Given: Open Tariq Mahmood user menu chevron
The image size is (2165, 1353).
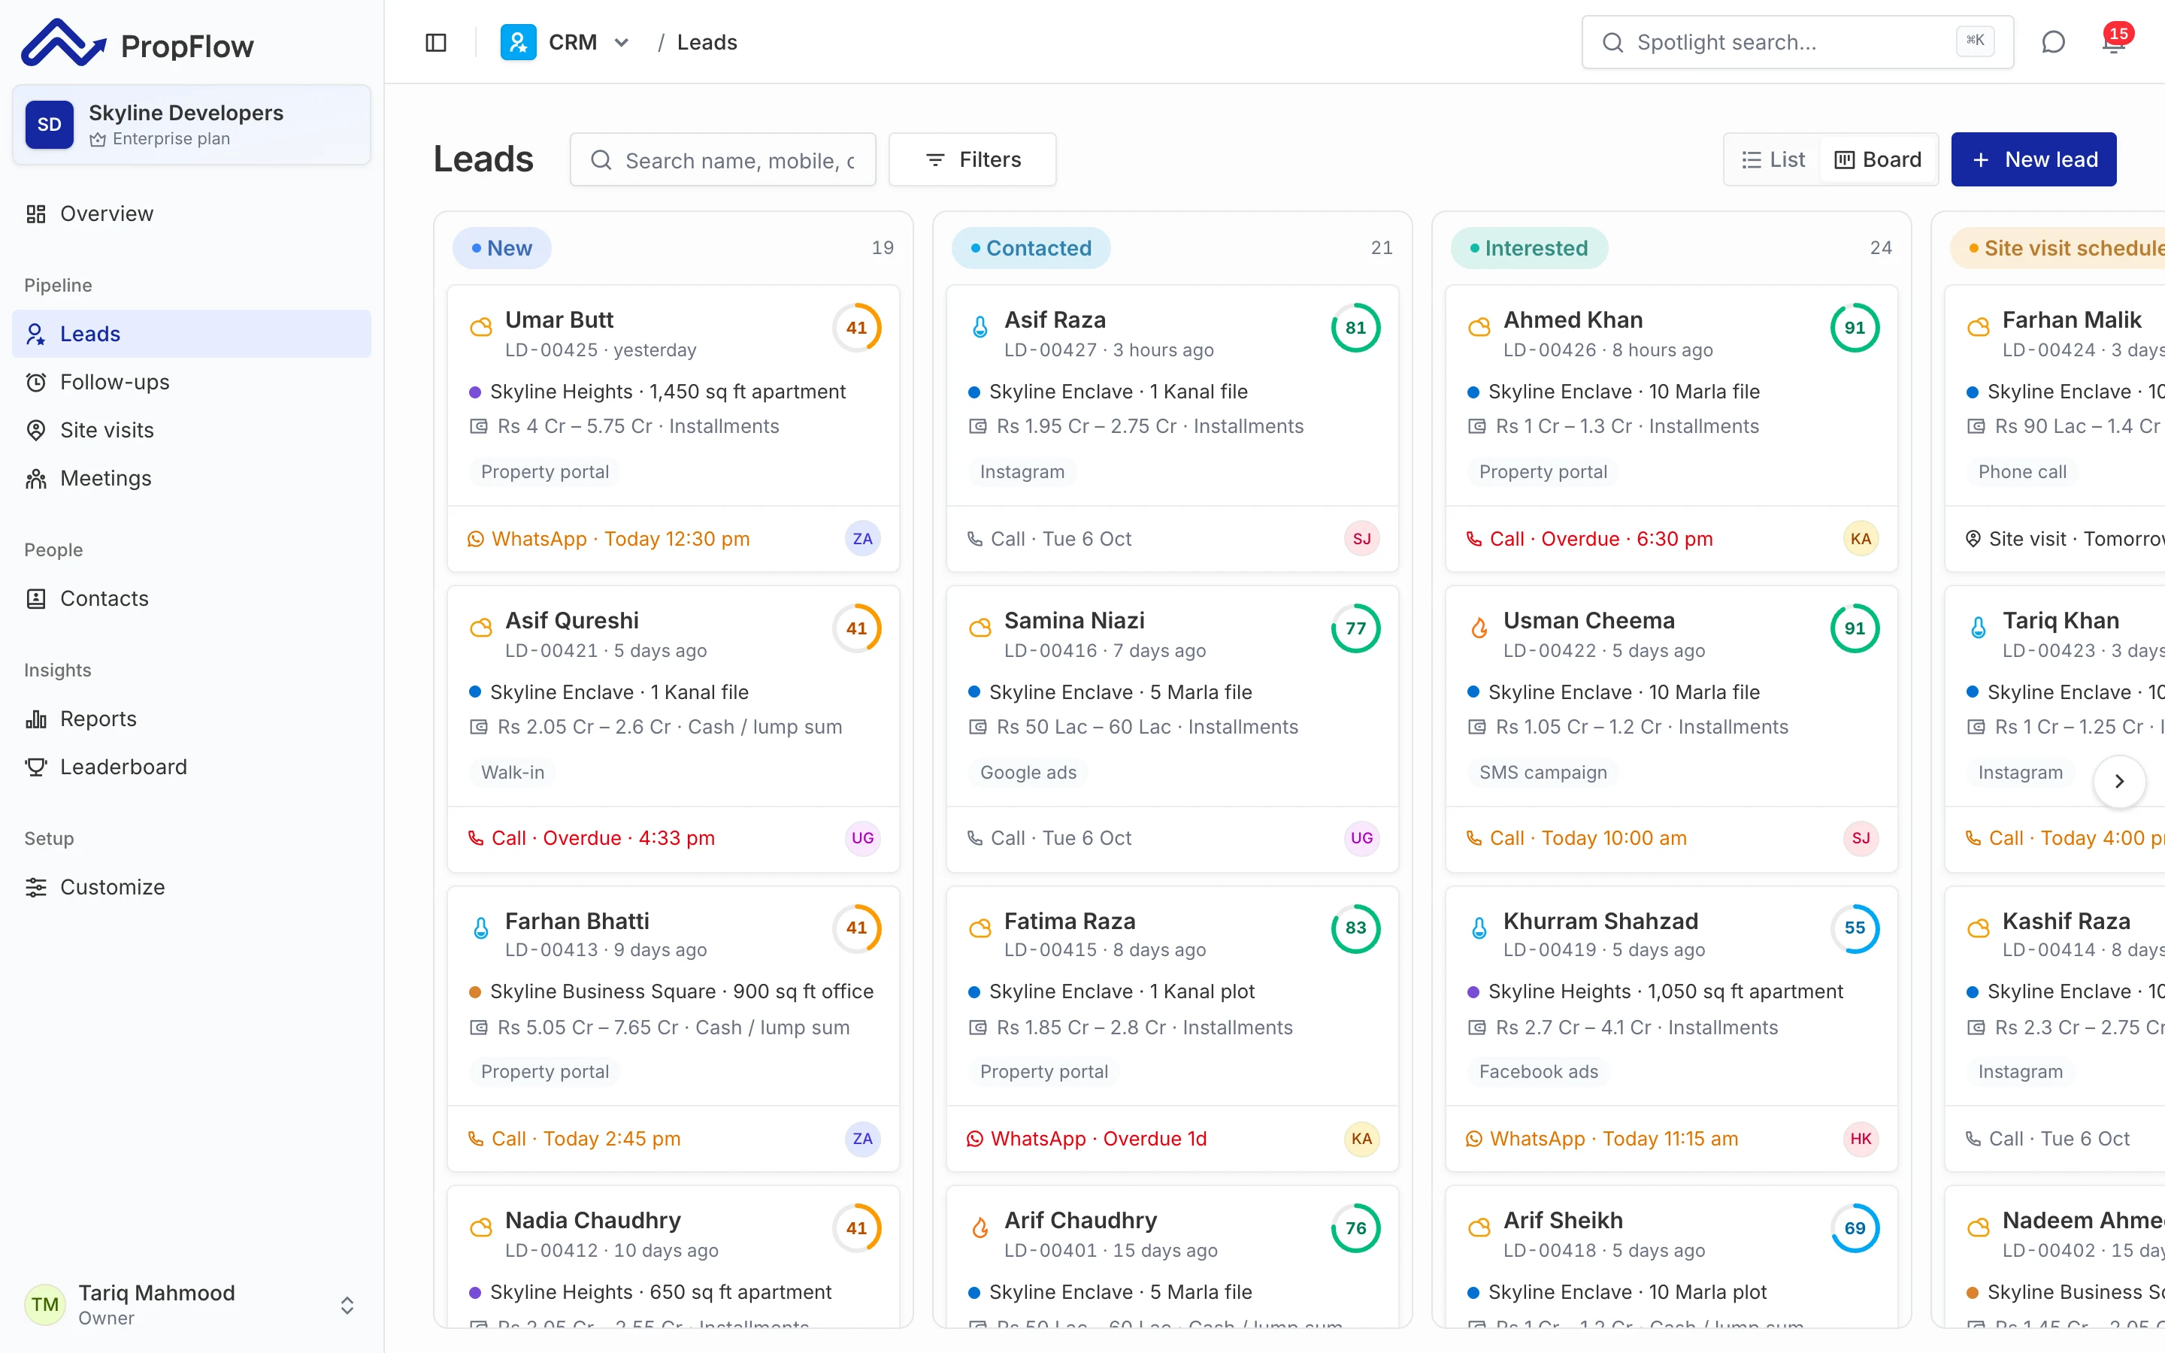Looking at the screenshot, I should pyautogui.click(x=347, y=1304).
